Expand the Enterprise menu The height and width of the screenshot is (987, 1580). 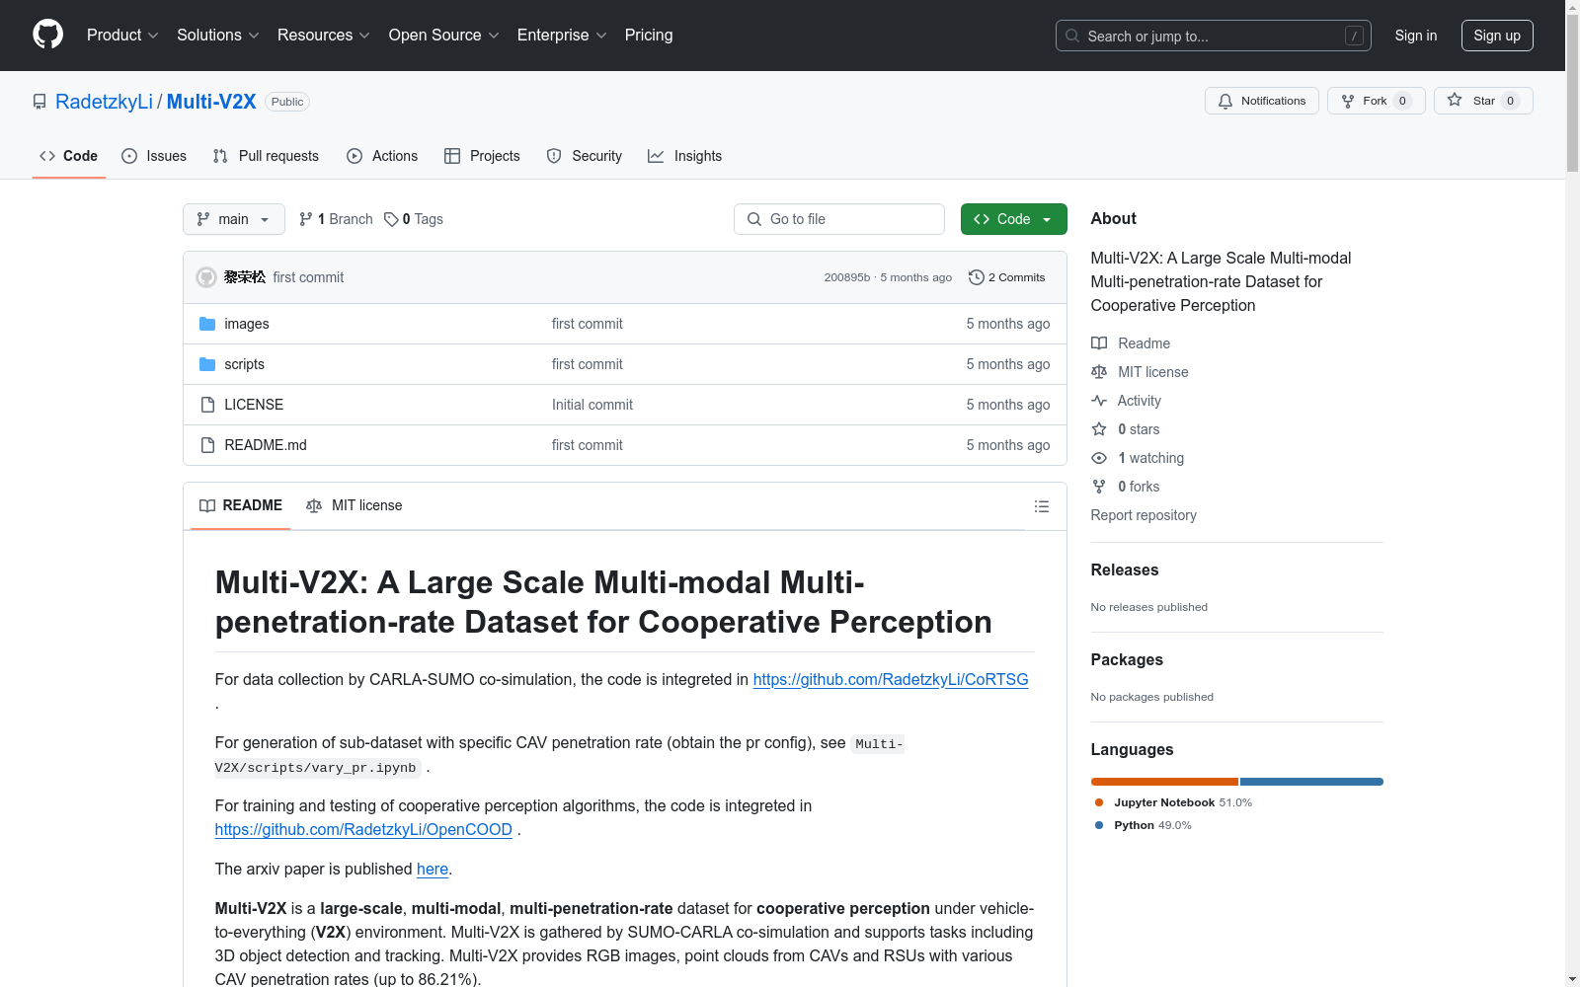(x=562, y=36)
